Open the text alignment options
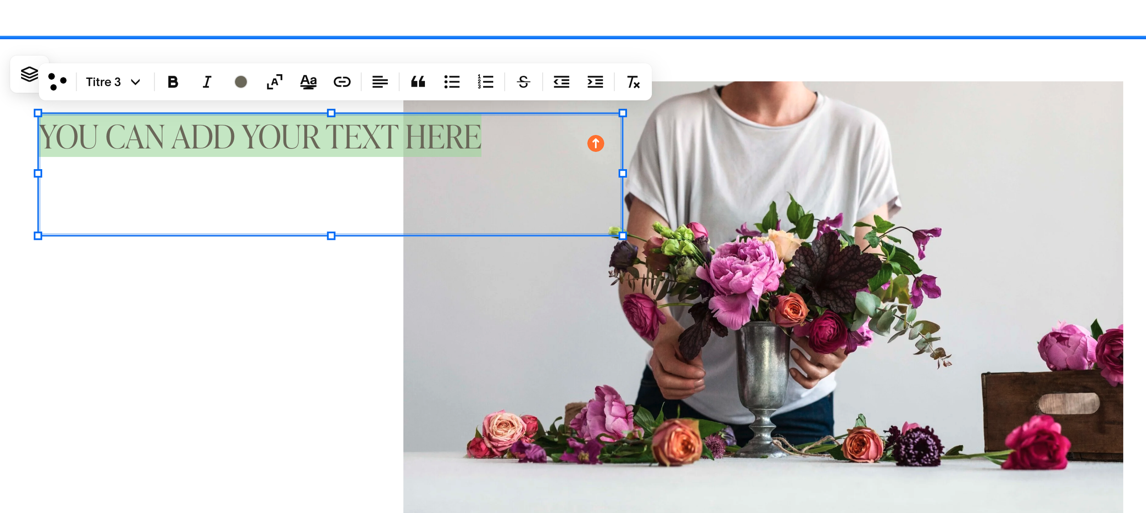Image resolution: width=1146 pixels, height=513 pixels. [x=380, y=82]
